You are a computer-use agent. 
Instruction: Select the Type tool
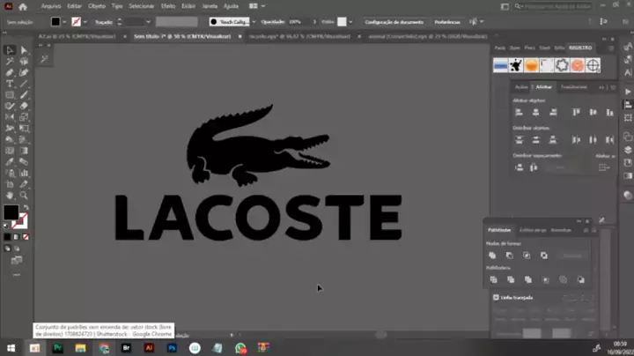10,84
